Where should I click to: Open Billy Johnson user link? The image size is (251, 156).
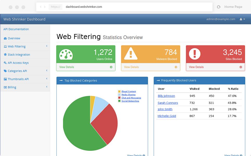tap(166, 96)
